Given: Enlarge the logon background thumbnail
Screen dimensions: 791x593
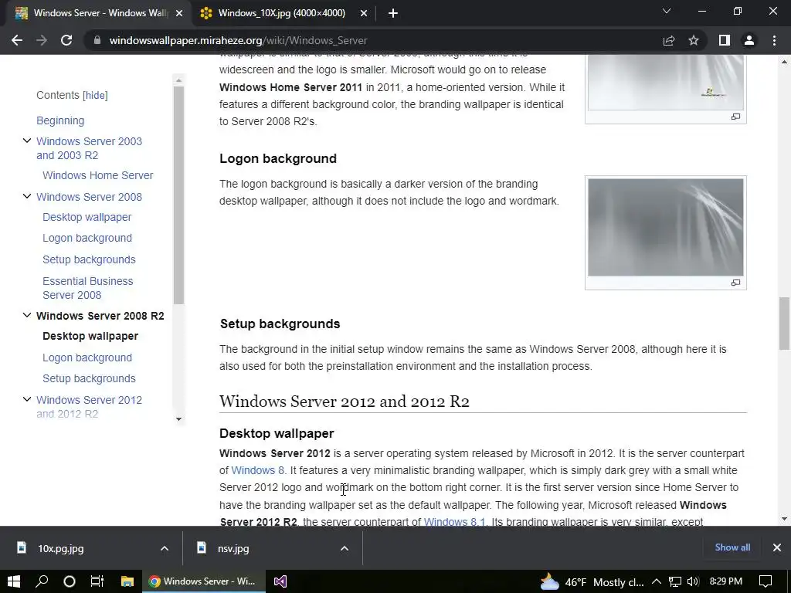Looking at the screenshot, I should coord(735,283).
